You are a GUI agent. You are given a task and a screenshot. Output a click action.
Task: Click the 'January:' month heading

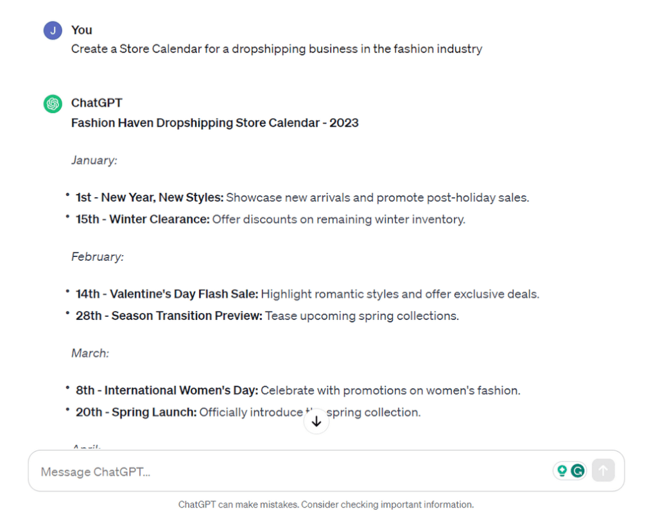(x=94, y=161)
